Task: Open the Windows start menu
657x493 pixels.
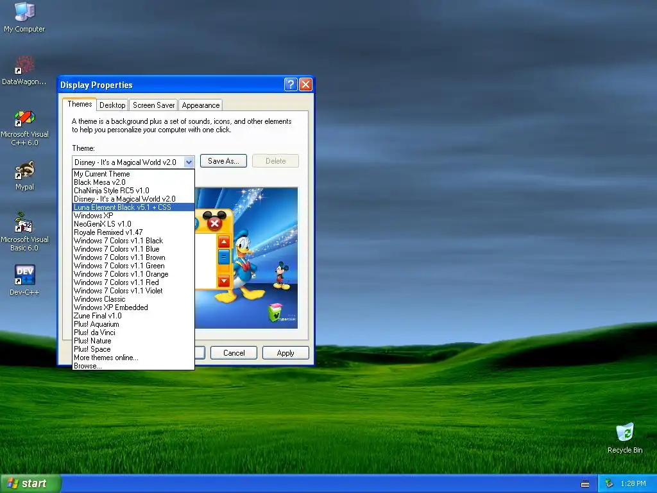Action: point(31,483)
